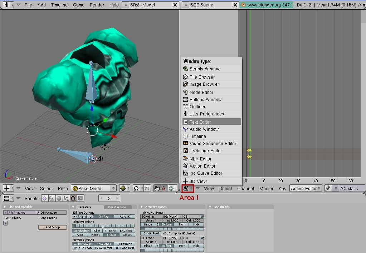Delete the SCE:Scene with X icon
The width and height of the screenshot is (366, 253).
pyautogui.click(x=235, y=5)
